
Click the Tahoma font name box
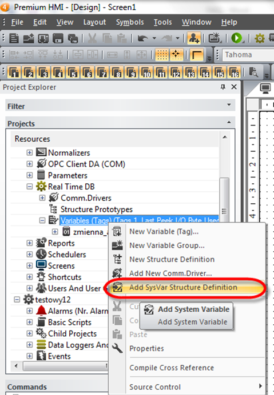248,55
